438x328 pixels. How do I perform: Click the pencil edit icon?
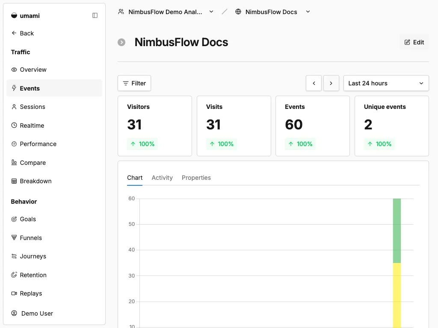point(407,42)
